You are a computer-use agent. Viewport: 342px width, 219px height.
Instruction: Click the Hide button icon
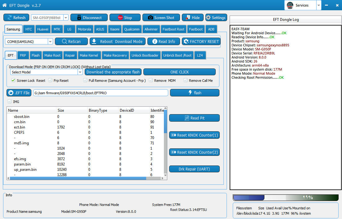point(187,17)
